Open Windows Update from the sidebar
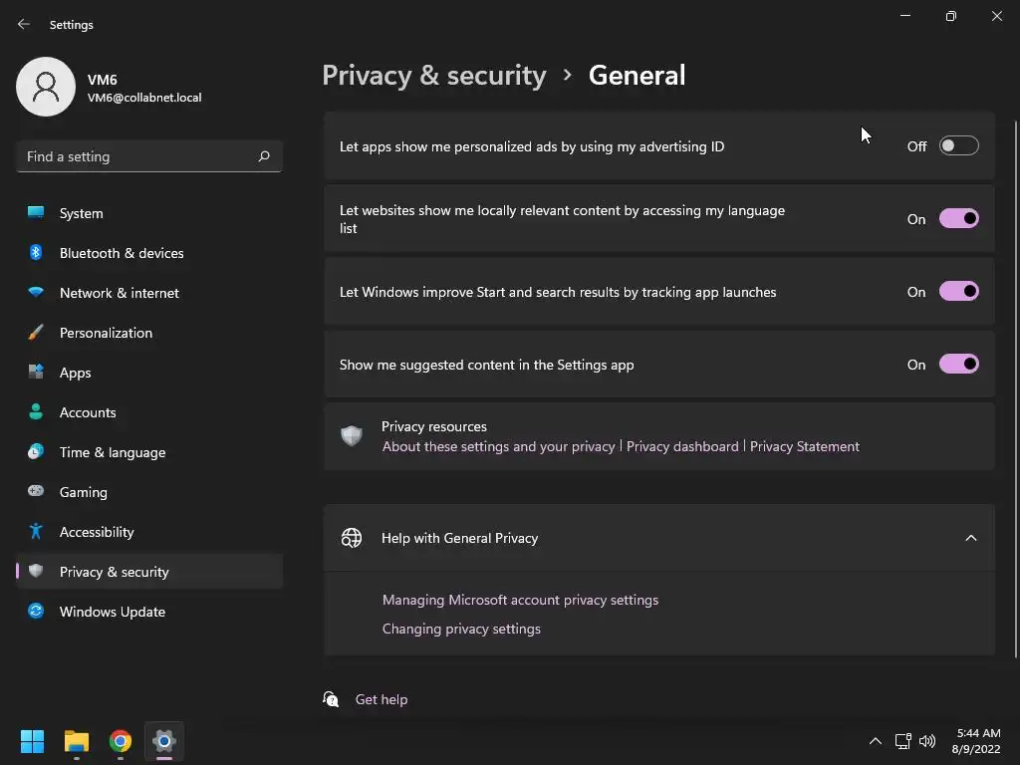 [x=112, y=612]
